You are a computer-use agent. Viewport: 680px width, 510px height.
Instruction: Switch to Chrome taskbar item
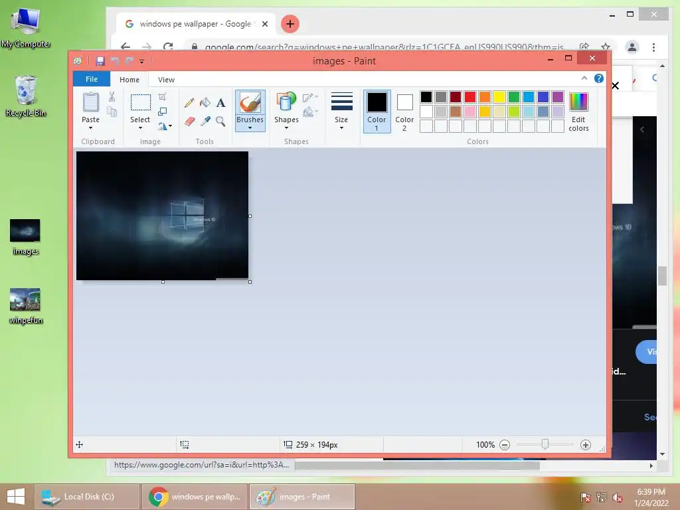[195, 497]
